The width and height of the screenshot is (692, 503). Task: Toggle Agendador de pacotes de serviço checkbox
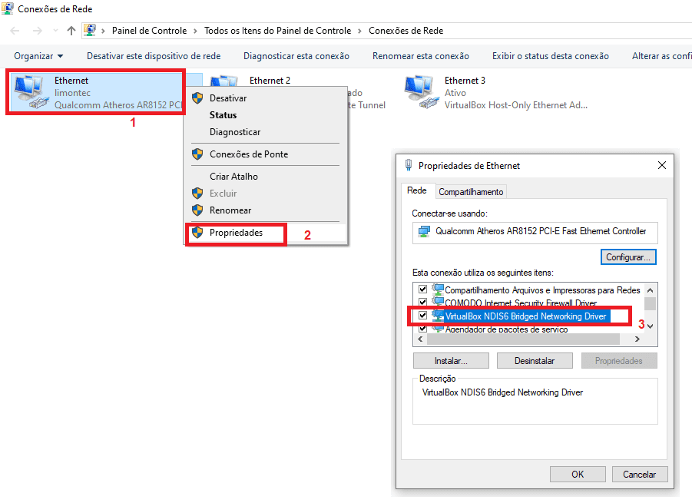click(422, 328)
